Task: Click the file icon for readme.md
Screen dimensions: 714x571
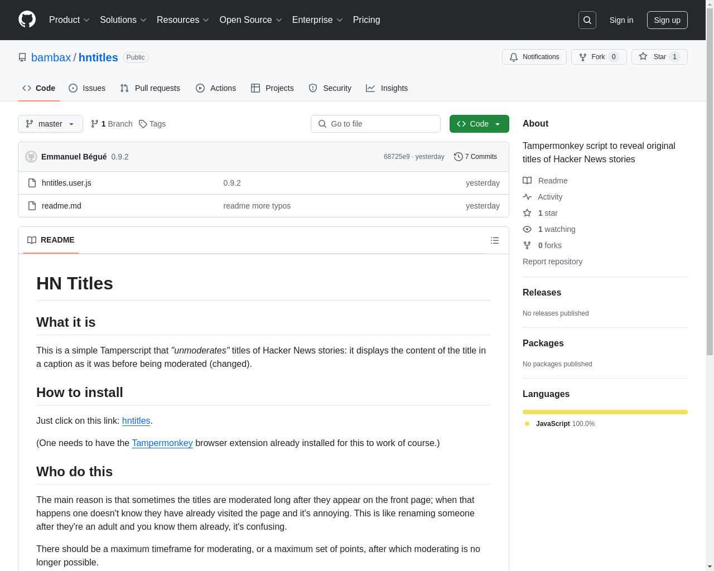Action: (32, 206)
